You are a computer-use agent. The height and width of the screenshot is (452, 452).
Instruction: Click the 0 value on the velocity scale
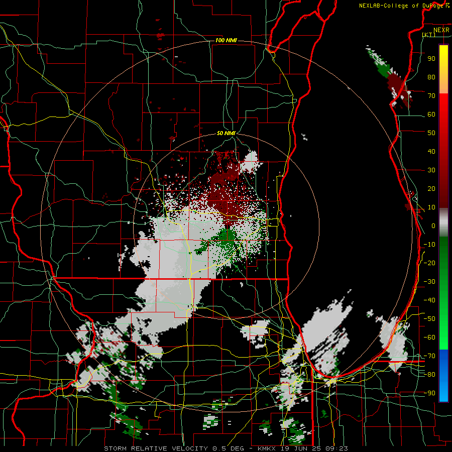pos(433,225)
